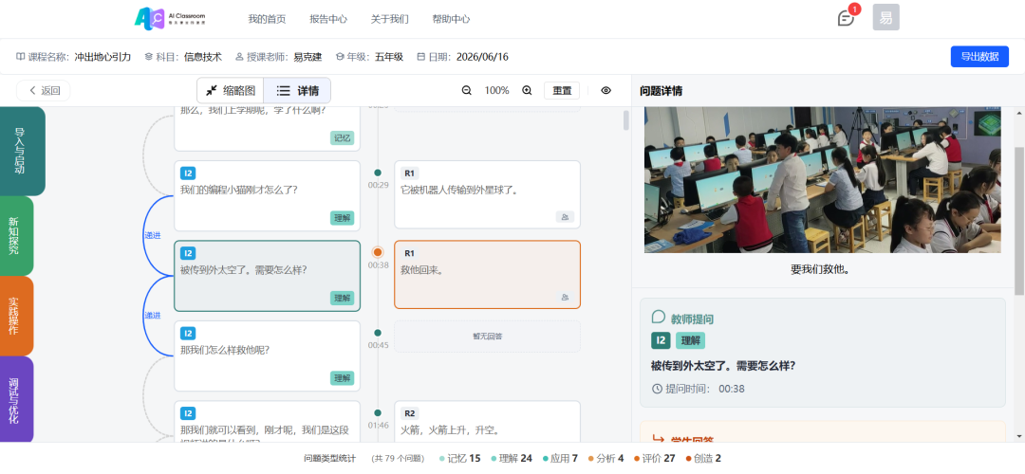This screenshot has width=1025, height=474.
Task: Go back with the 返回 button
Action: 43,91
